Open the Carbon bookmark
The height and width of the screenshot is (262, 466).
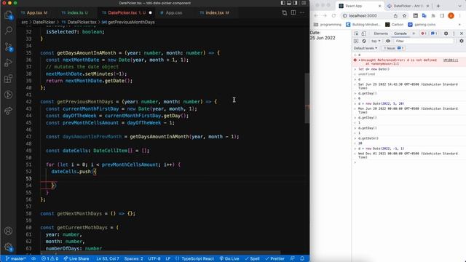395,25
